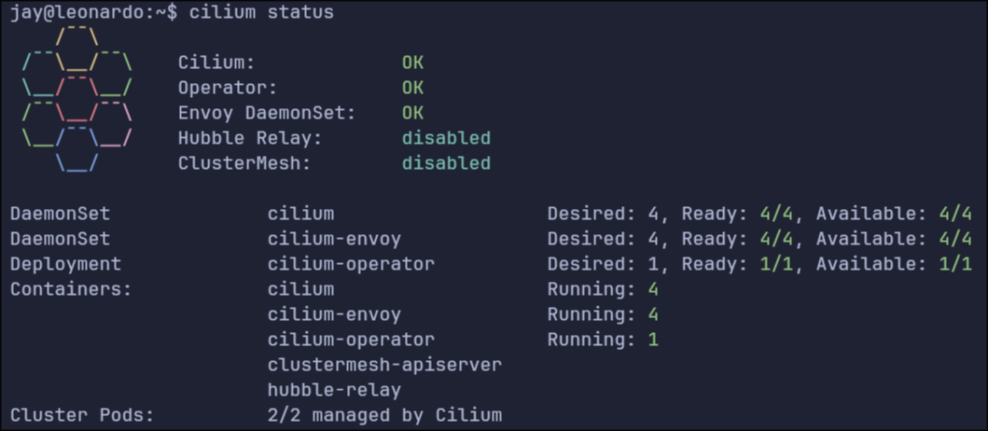
Task: Click the OK status next to Operator
Action: [412, 88]
